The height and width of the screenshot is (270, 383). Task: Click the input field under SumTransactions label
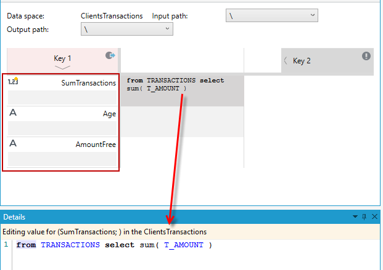[x=62, y=97]
